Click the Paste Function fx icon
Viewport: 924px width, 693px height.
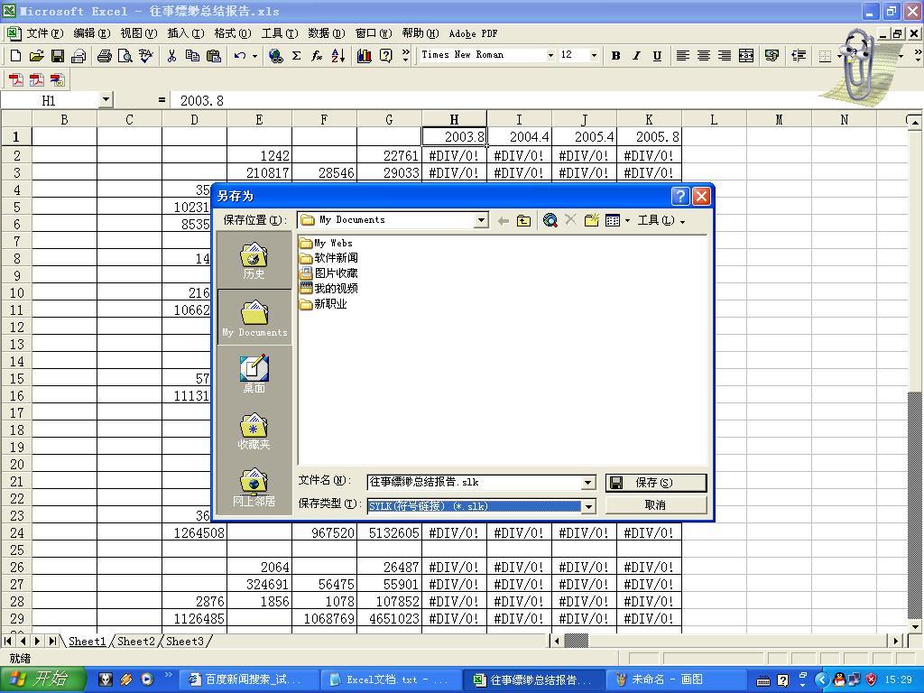317,55
